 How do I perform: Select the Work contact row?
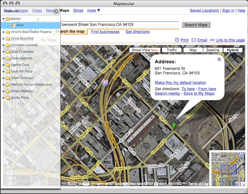[x=31, y=25]
